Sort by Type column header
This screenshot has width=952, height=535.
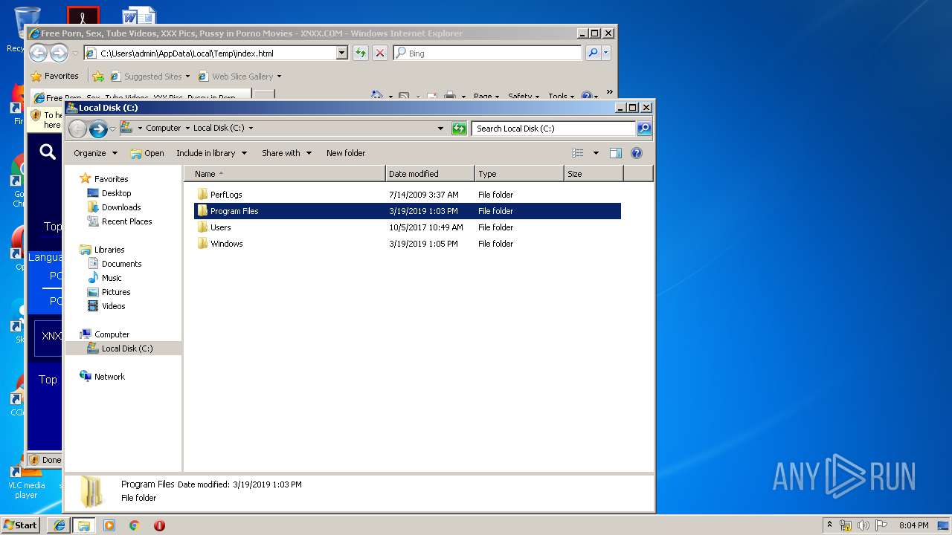pyautogui.click(x=519, y=174)
